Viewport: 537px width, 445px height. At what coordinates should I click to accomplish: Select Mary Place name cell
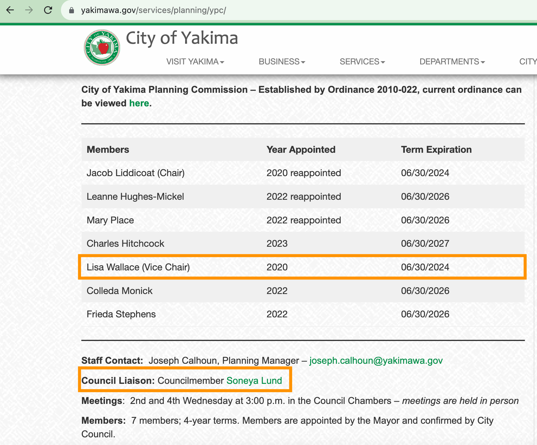pyautogui.click(x=110, y=220)
